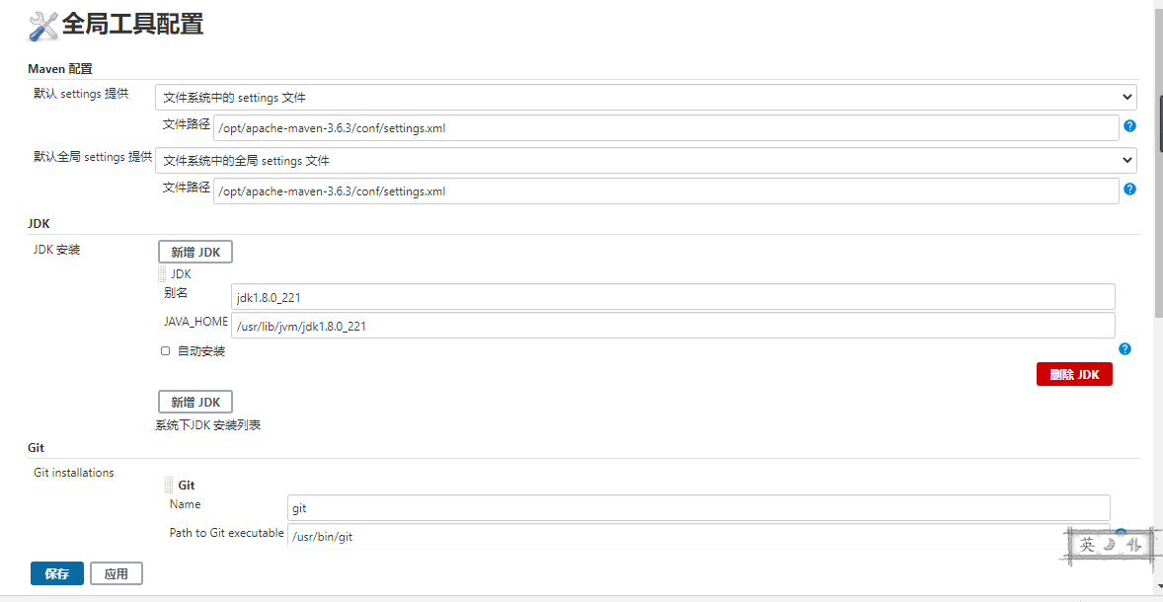
Task: Enable the 自动安装 checkbox for JDK
Action: point(166,351)
